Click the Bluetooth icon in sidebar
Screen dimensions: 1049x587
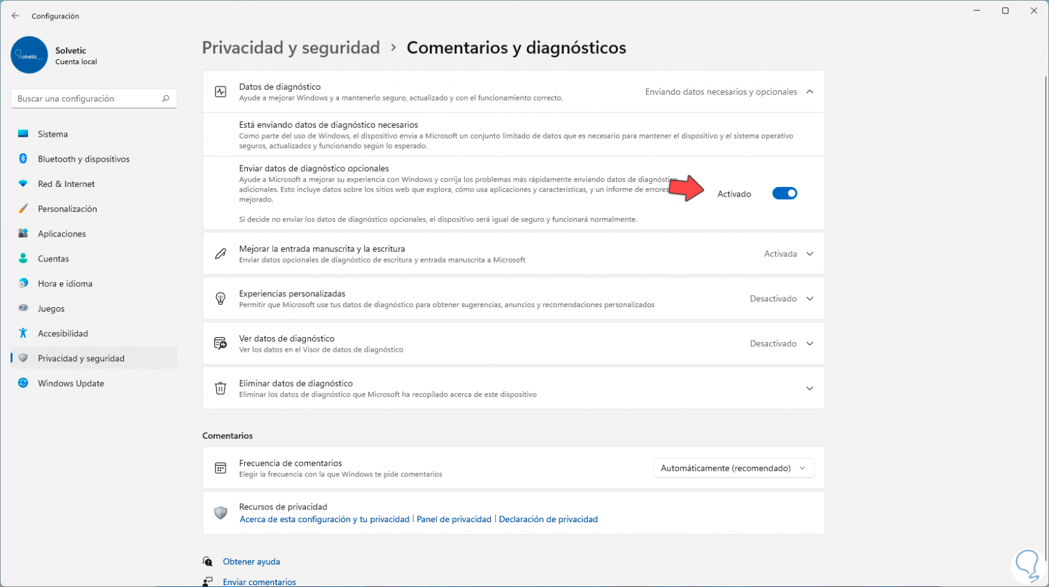24,159
